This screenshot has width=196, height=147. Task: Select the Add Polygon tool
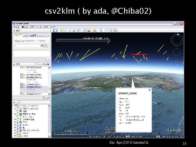click(65, 30)
